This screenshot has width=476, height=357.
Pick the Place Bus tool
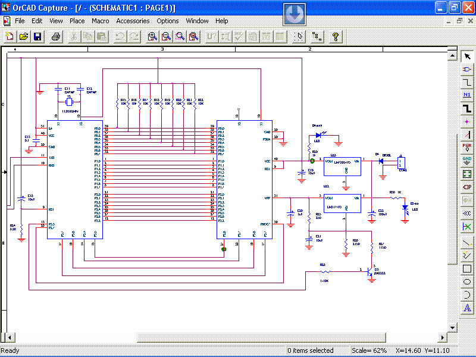[468, 108]
